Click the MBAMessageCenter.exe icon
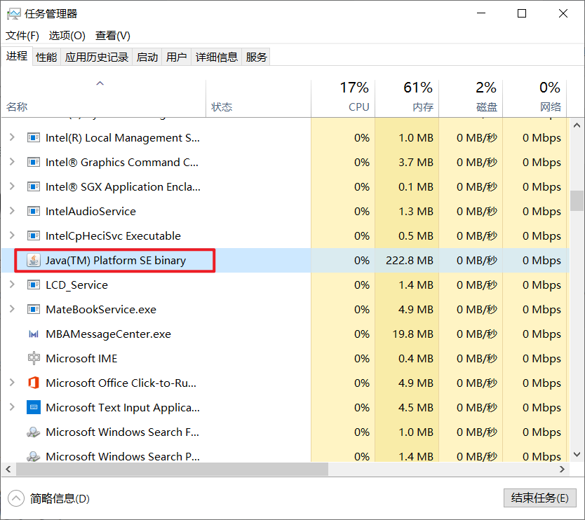585x520 pixels. 34,334
